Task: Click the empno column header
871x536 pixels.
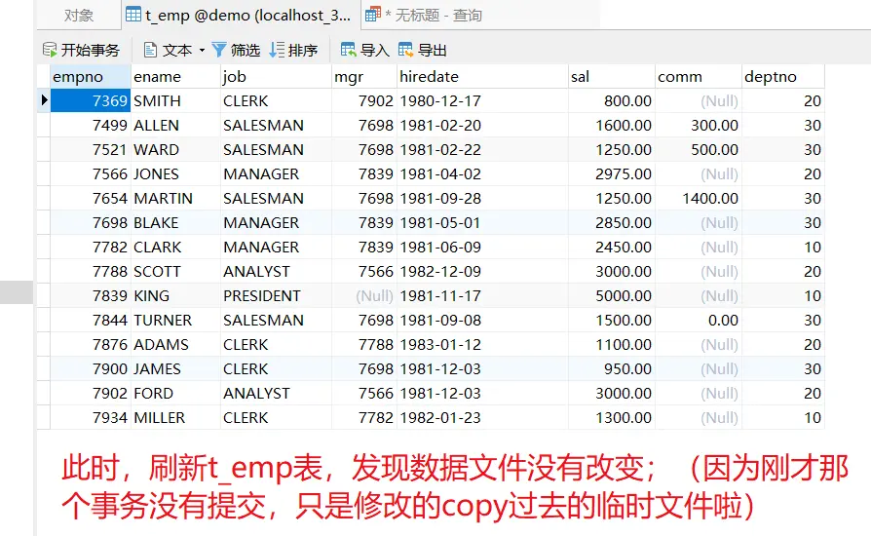Action: 91,77
